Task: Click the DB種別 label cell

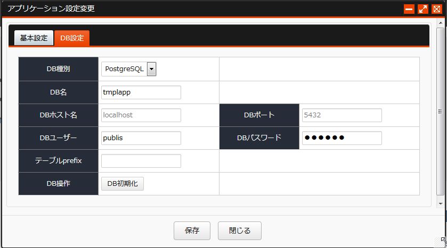Action: pos(59,69)
